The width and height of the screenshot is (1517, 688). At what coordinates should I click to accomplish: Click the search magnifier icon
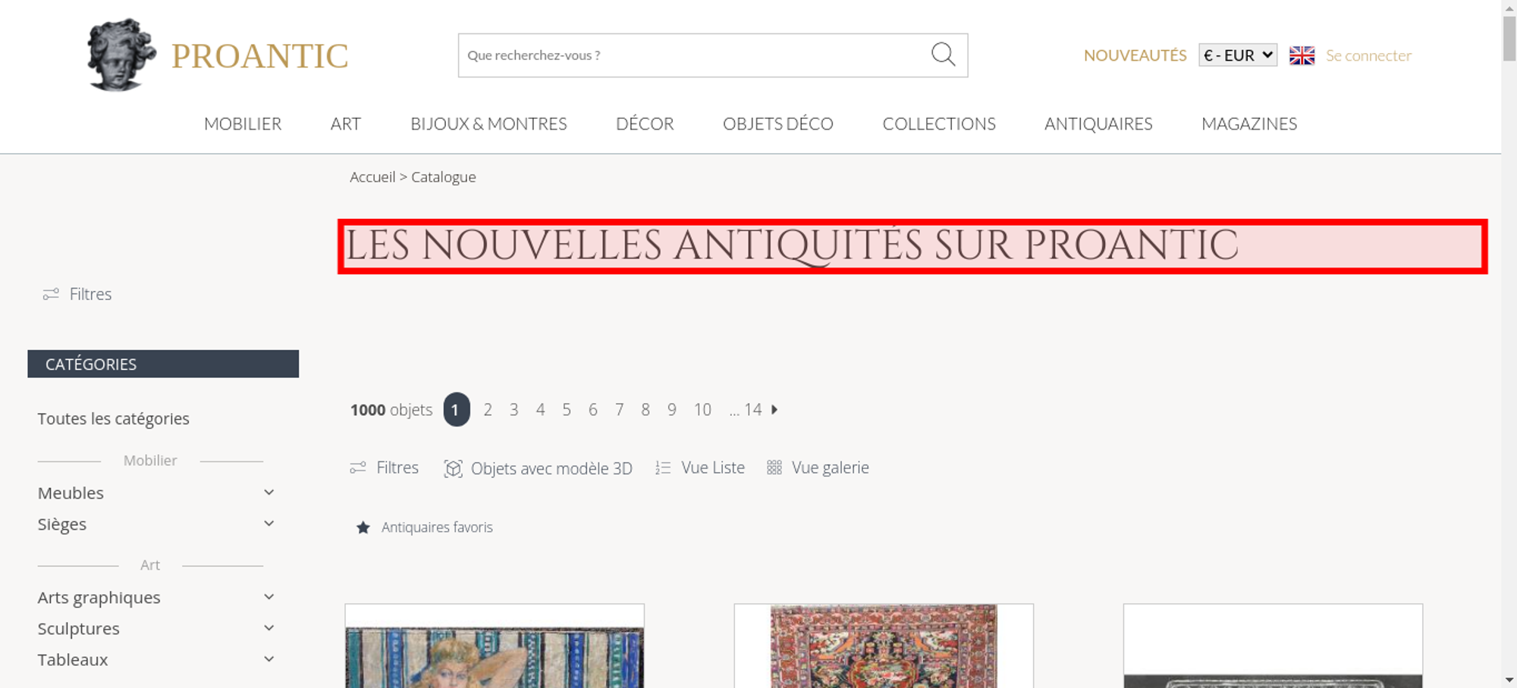click(943, 55)
